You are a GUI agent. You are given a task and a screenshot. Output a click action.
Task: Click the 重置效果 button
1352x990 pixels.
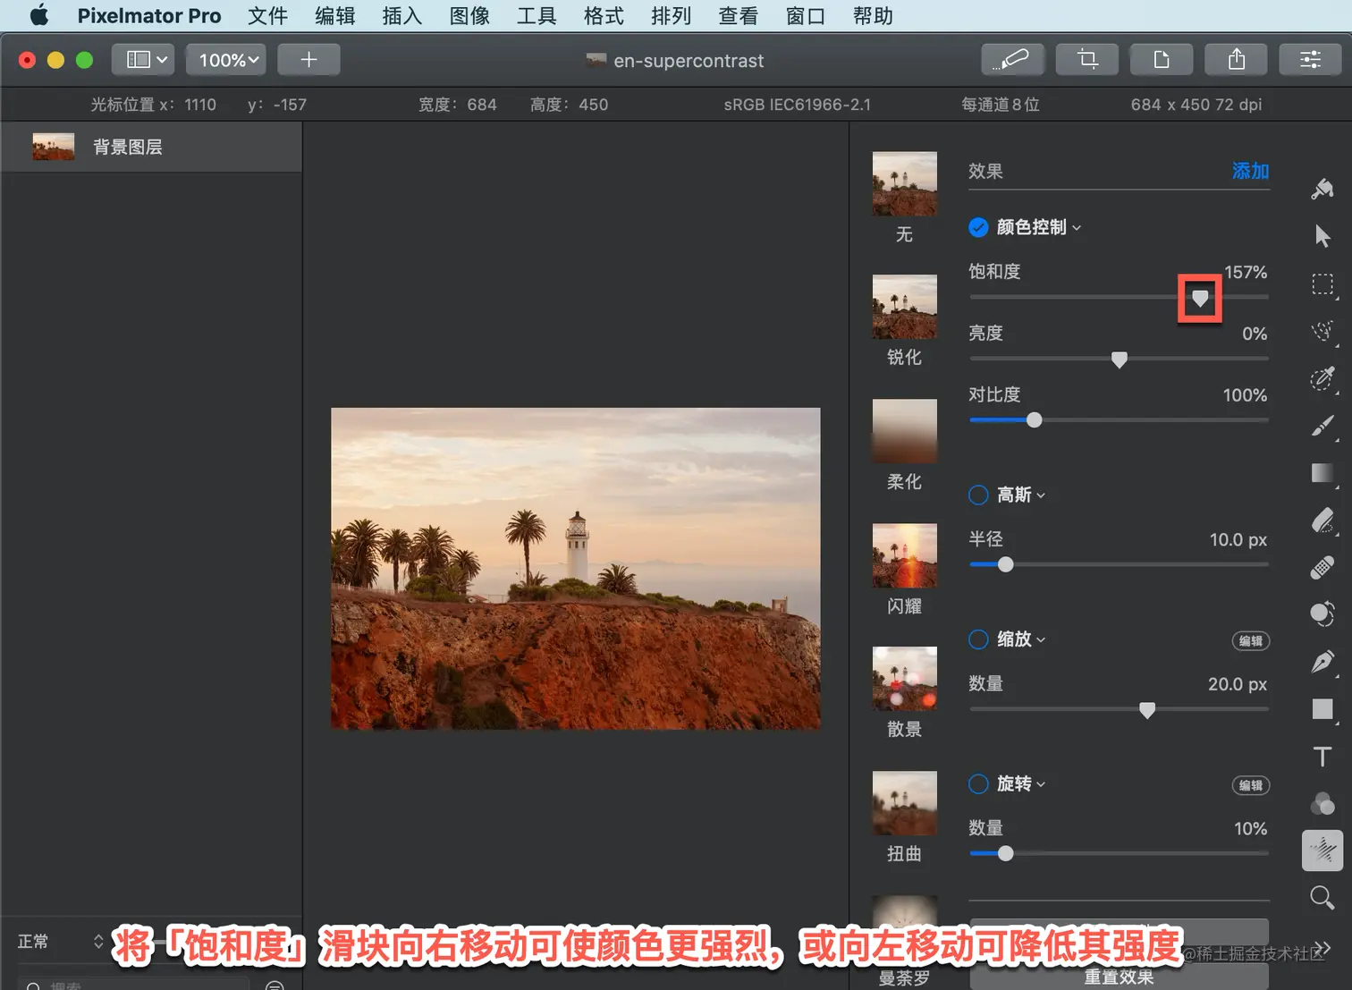point(1119,977)
